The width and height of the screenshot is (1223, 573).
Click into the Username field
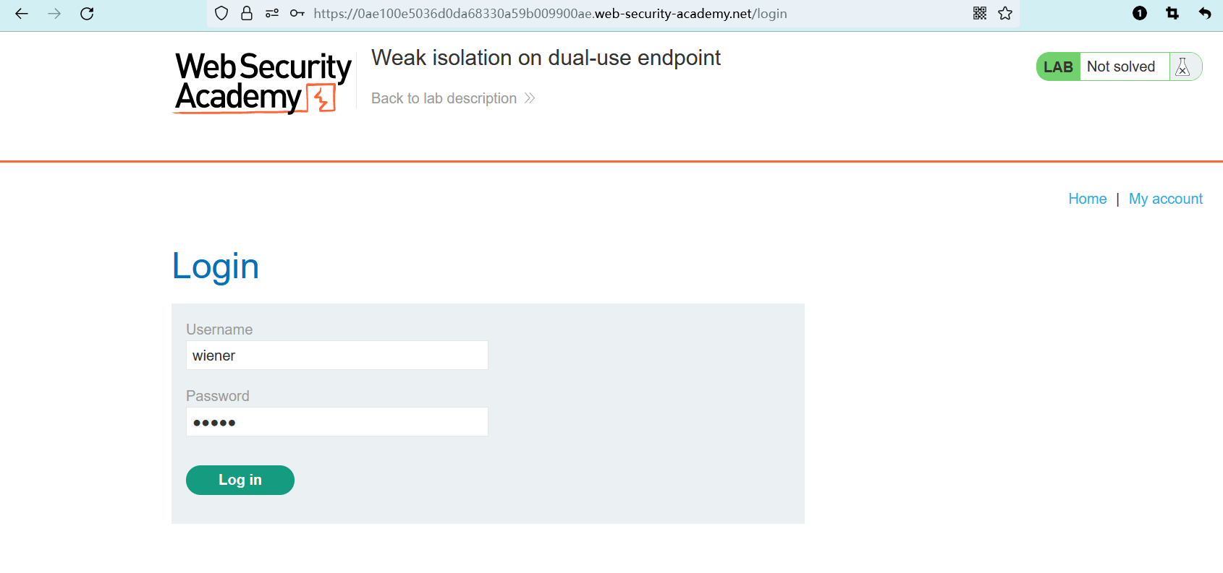(x=337, y=356)
